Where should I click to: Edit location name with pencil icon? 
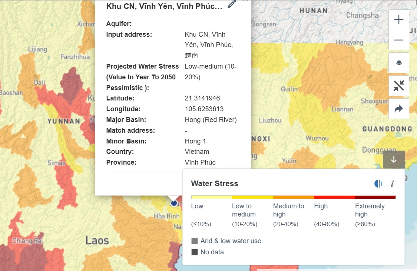pos(232,4)
